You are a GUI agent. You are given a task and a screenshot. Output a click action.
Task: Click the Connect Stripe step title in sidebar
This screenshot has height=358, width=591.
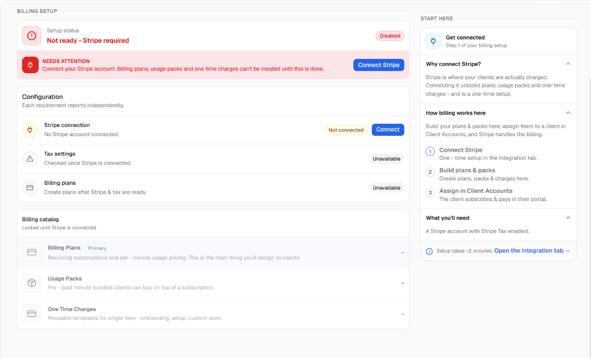[461, 150]
